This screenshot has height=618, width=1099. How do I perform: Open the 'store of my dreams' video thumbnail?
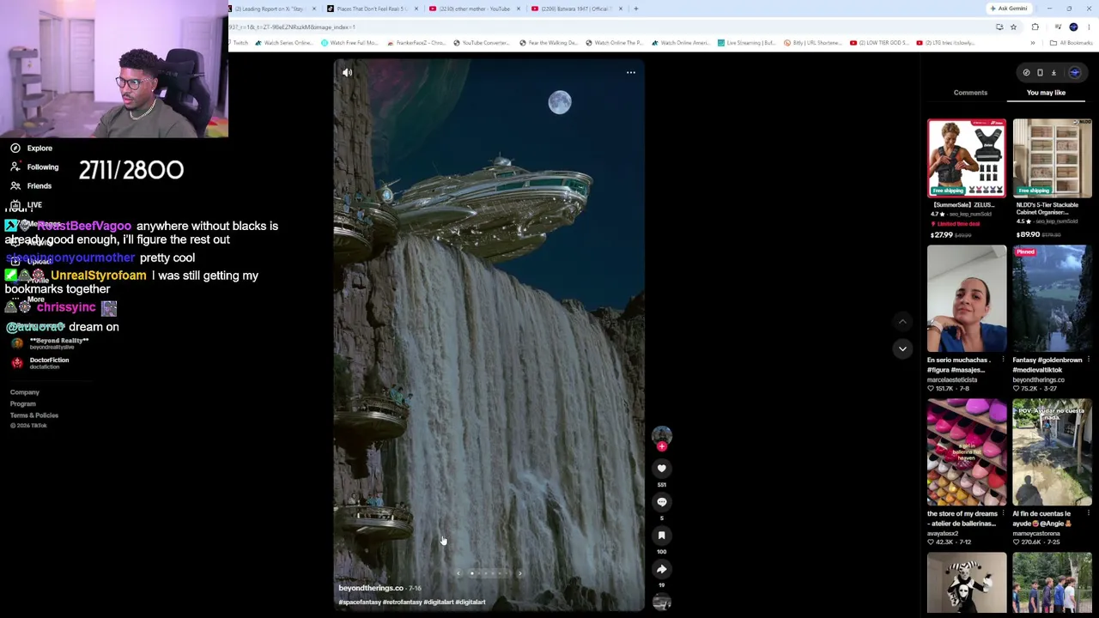click(967, 452)
